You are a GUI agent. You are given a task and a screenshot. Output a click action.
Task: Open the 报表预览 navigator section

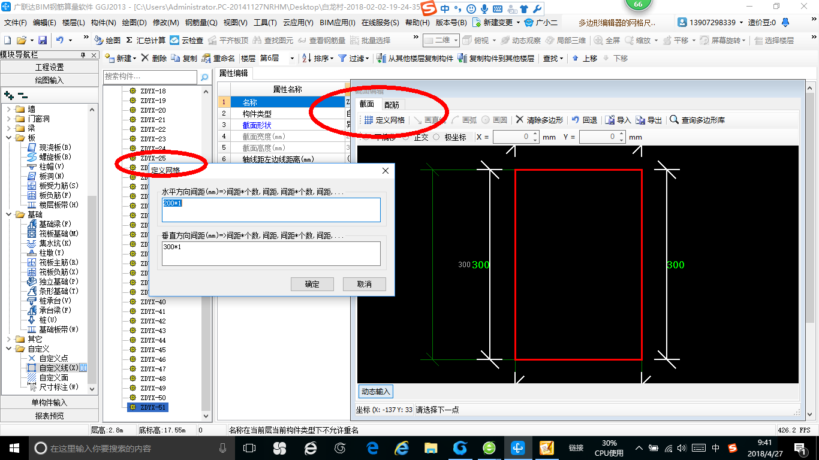click(49, 416)
